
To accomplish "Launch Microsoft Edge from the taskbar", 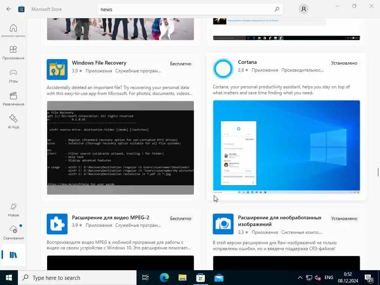I will (x=164, y=278).
